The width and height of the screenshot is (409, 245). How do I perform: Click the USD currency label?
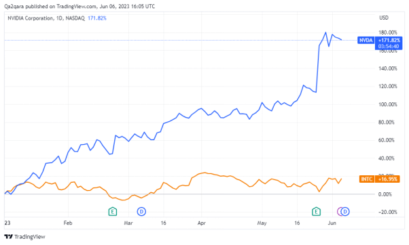pos(384,18)
